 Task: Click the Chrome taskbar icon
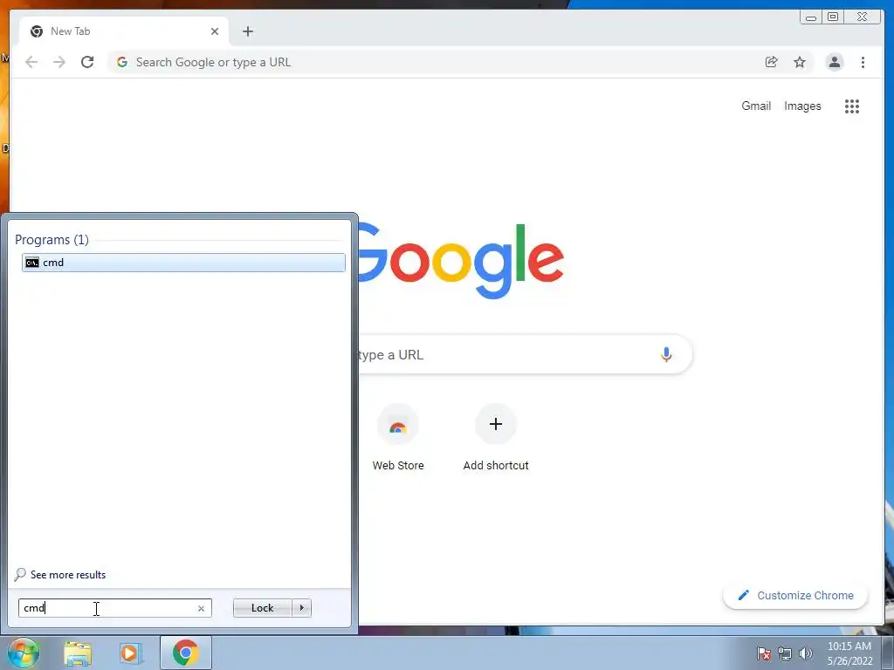coord(186,653)
